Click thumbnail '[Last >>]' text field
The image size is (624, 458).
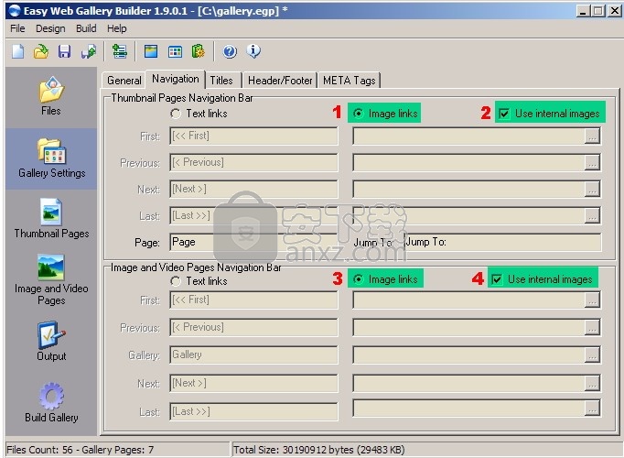click(253, 215)
